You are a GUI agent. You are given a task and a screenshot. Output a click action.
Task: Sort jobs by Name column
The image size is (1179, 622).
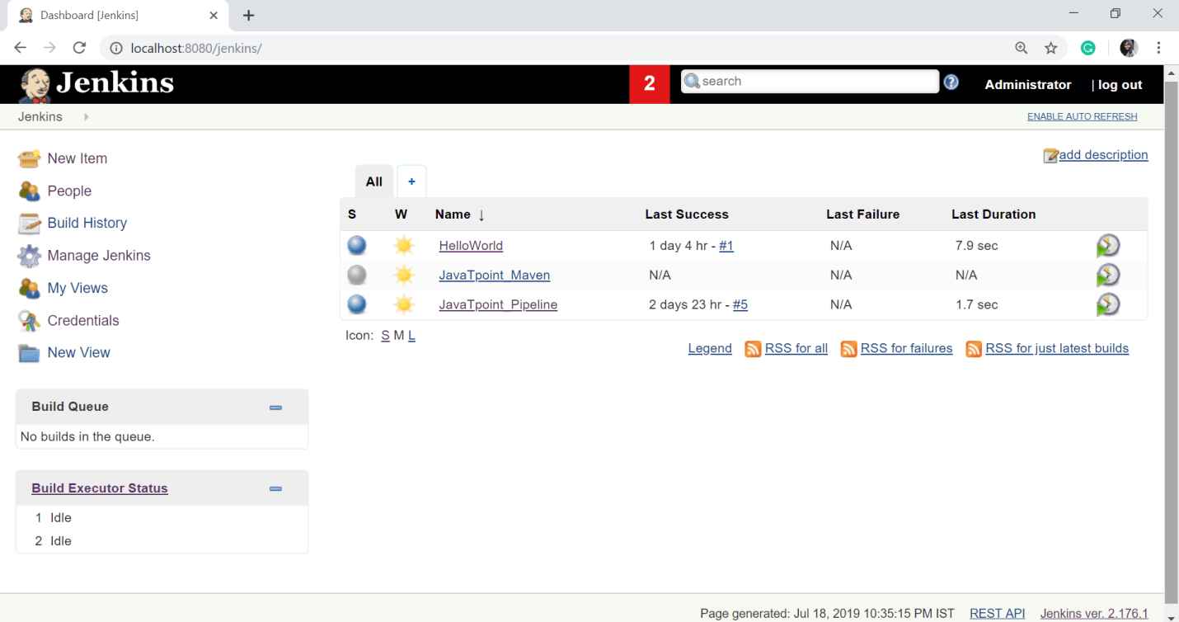[x=460, y=214]
